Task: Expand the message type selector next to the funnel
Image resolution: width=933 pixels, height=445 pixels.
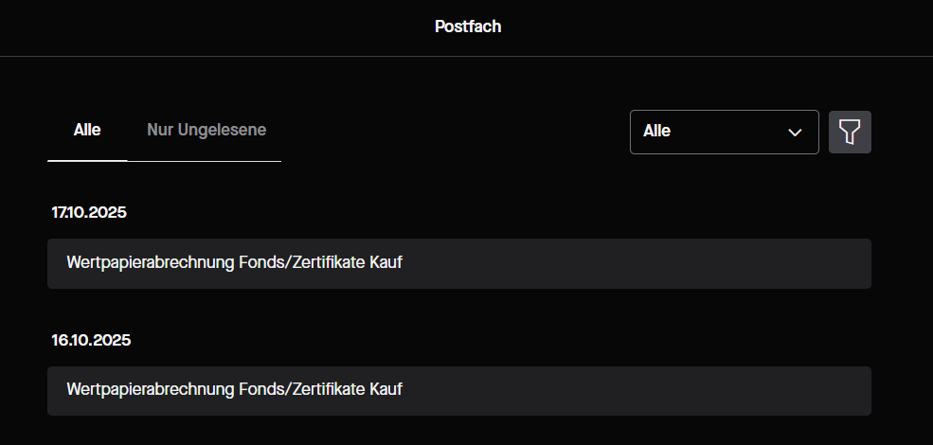Action: coord(724,132)
